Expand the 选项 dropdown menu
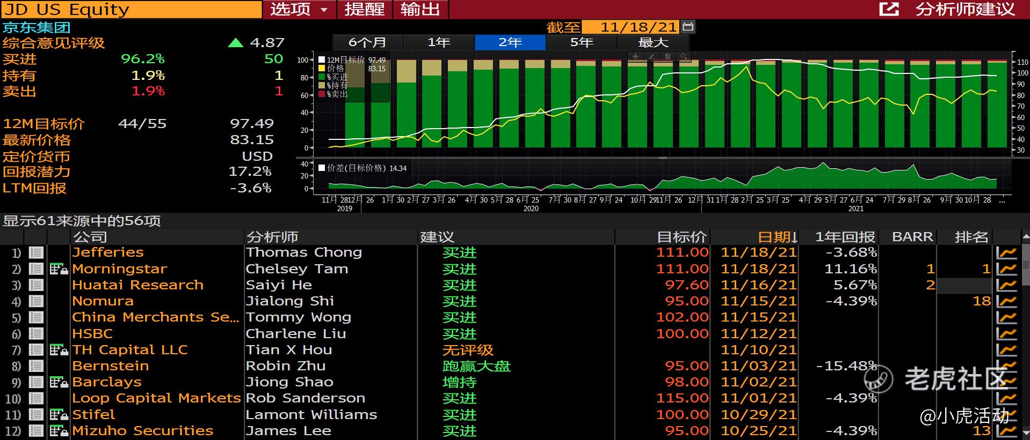 300,9
